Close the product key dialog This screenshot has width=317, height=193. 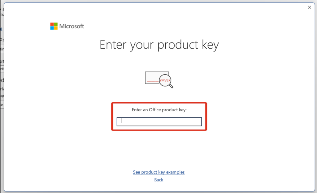pos(309,7)
